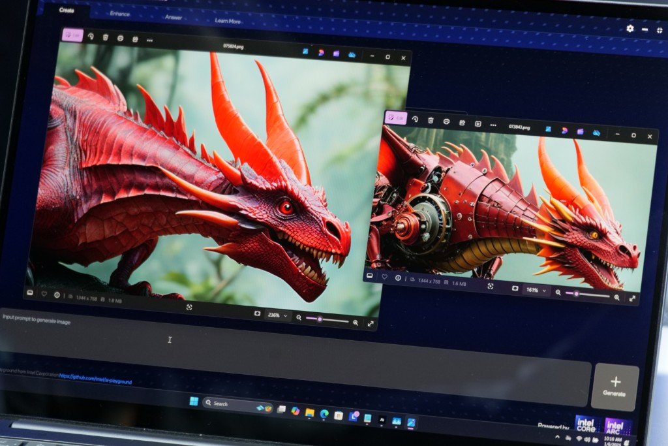Image resolution: width=668 pixels, height=446 pixels.
Task: Switch to the Enhance tab
Action: click(120, 14)
